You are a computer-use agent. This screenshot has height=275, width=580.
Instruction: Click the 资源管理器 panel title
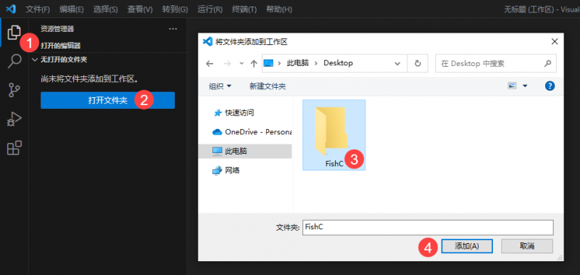(x=57, y=29)
